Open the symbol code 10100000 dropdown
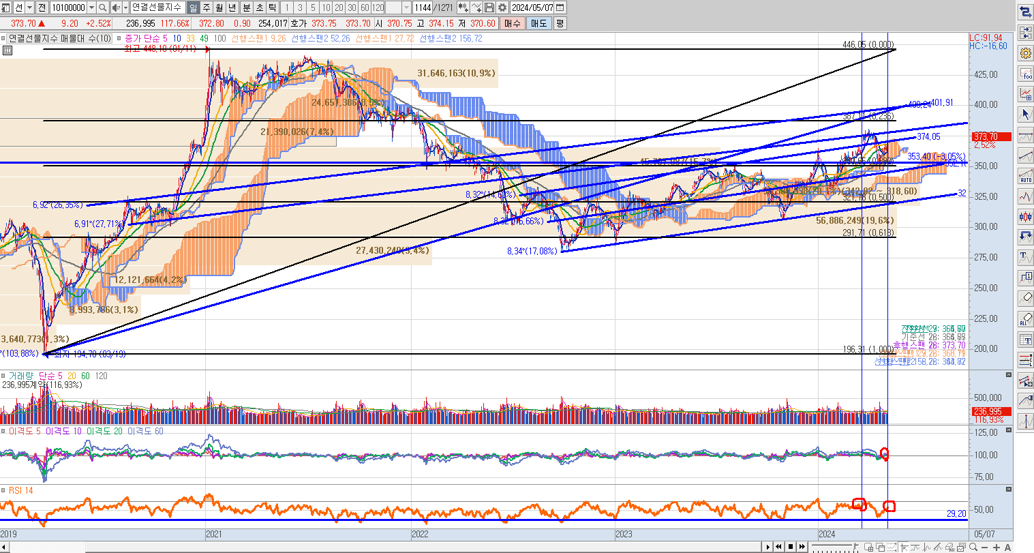This screenshot has height=553, width=1034. [x=91, y=8]
